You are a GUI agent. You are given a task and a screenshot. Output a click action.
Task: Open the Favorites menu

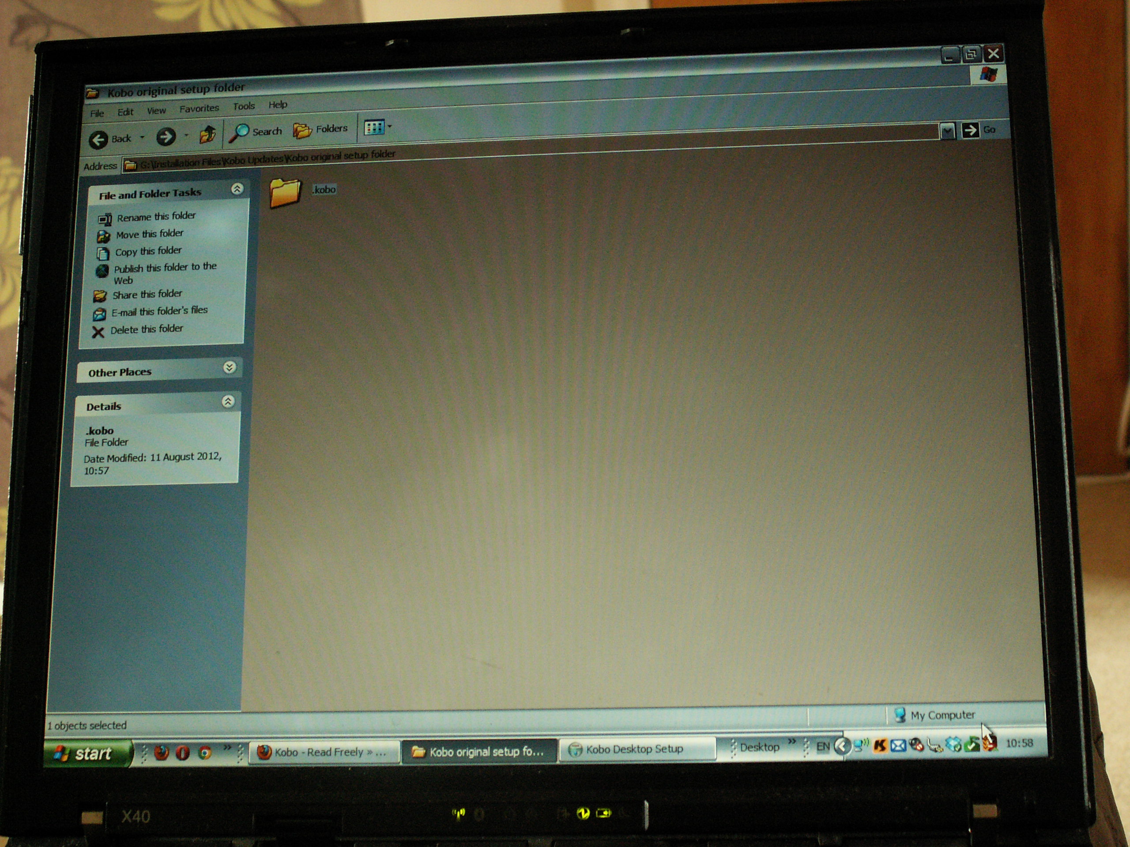click(x=199, y=108)
